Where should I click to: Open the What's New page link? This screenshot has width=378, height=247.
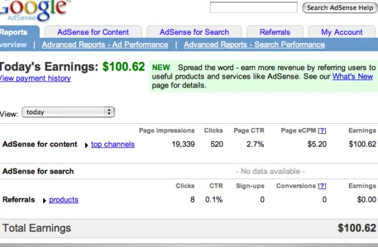(352, 77)
